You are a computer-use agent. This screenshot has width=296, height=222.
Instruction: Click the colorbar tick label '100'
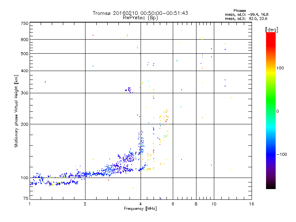[280, 68]
